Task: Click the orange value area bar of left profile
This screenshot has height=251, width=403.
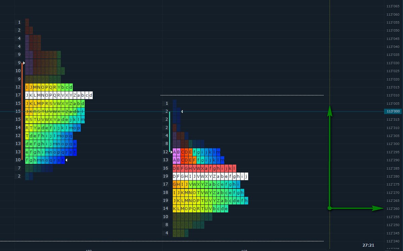Action: pos(22,111)
